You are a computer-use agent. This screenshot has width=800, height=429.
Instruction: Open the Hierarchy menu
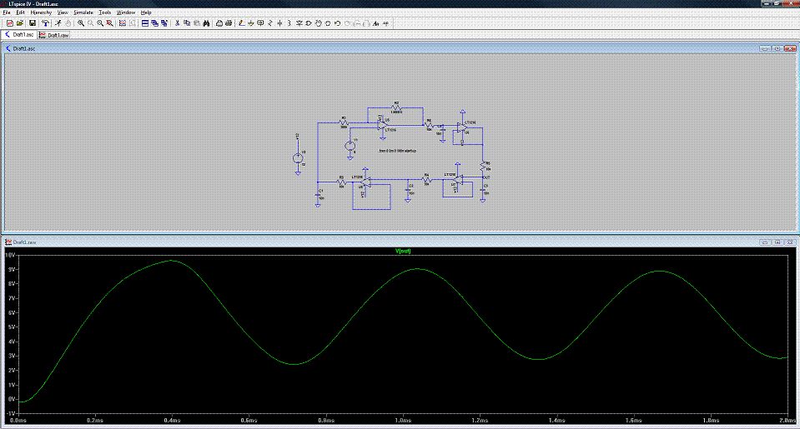(41, 13)
